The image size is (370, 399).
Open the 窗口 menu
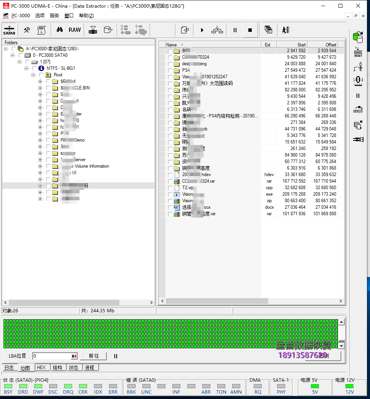(x=69, y=15)
